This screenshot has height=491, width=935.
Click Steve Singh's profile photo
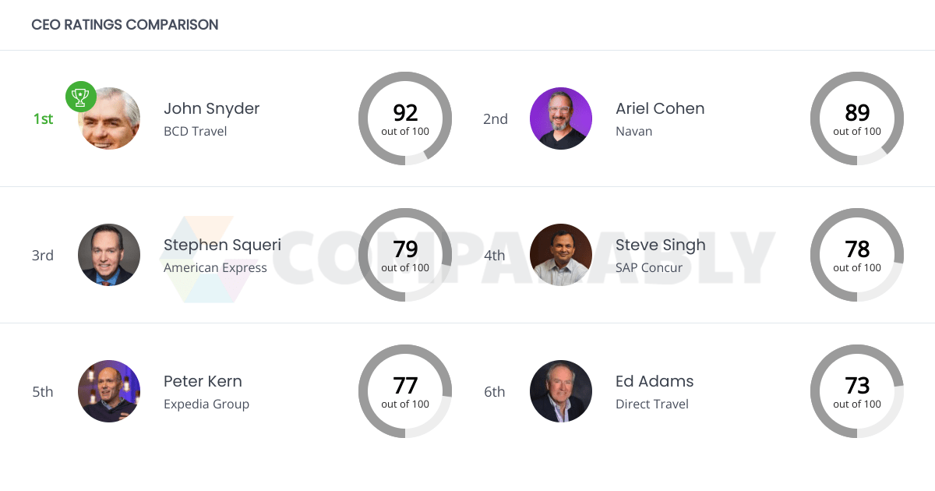pyautogui.click(x=561, y=255)
